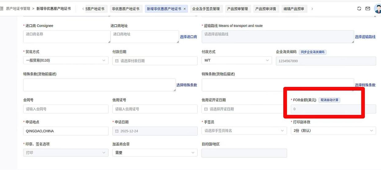Click calendar icon in 信用证开证日期 field
Screen dimensions: 381x170
pyautogui.click(x=206, y=109)
